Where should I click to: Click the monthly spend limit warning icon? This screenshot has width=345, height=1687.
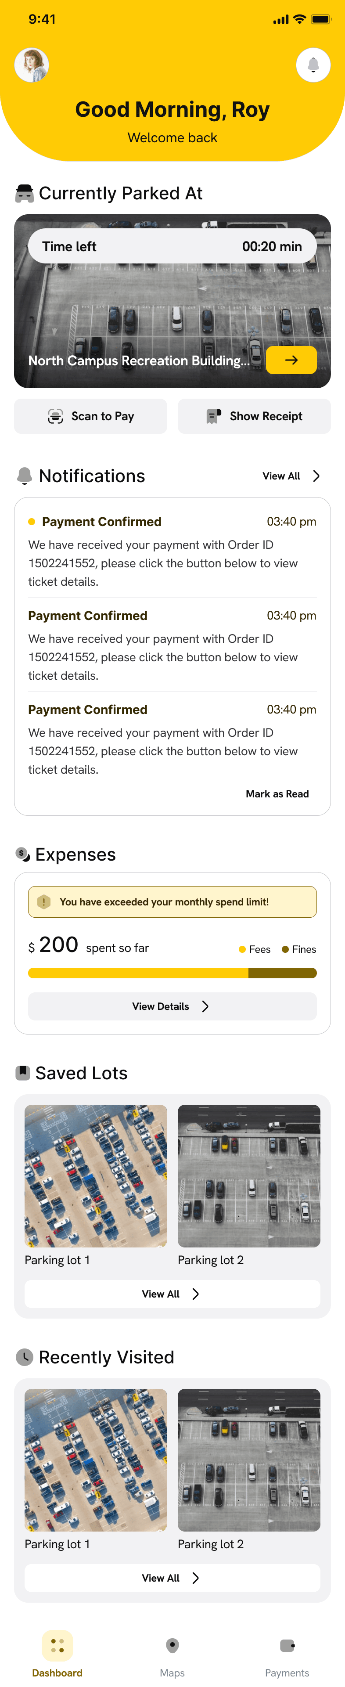(44, 902)
